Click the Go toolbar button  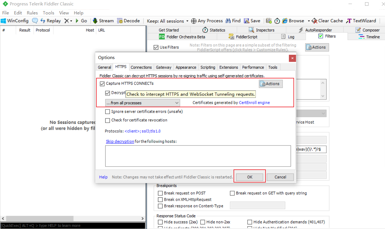click(x=81, y=21)
